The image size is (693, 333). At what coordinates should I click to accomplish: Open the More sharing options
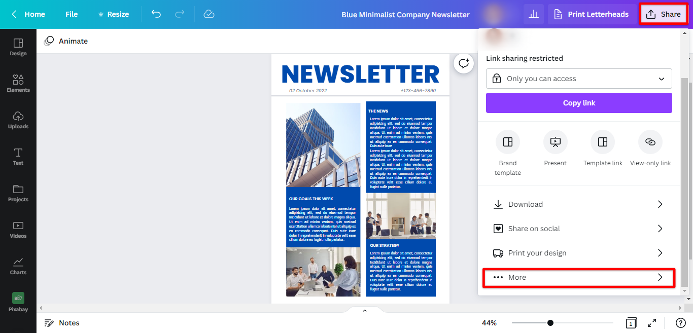click(x=579, y=277)
